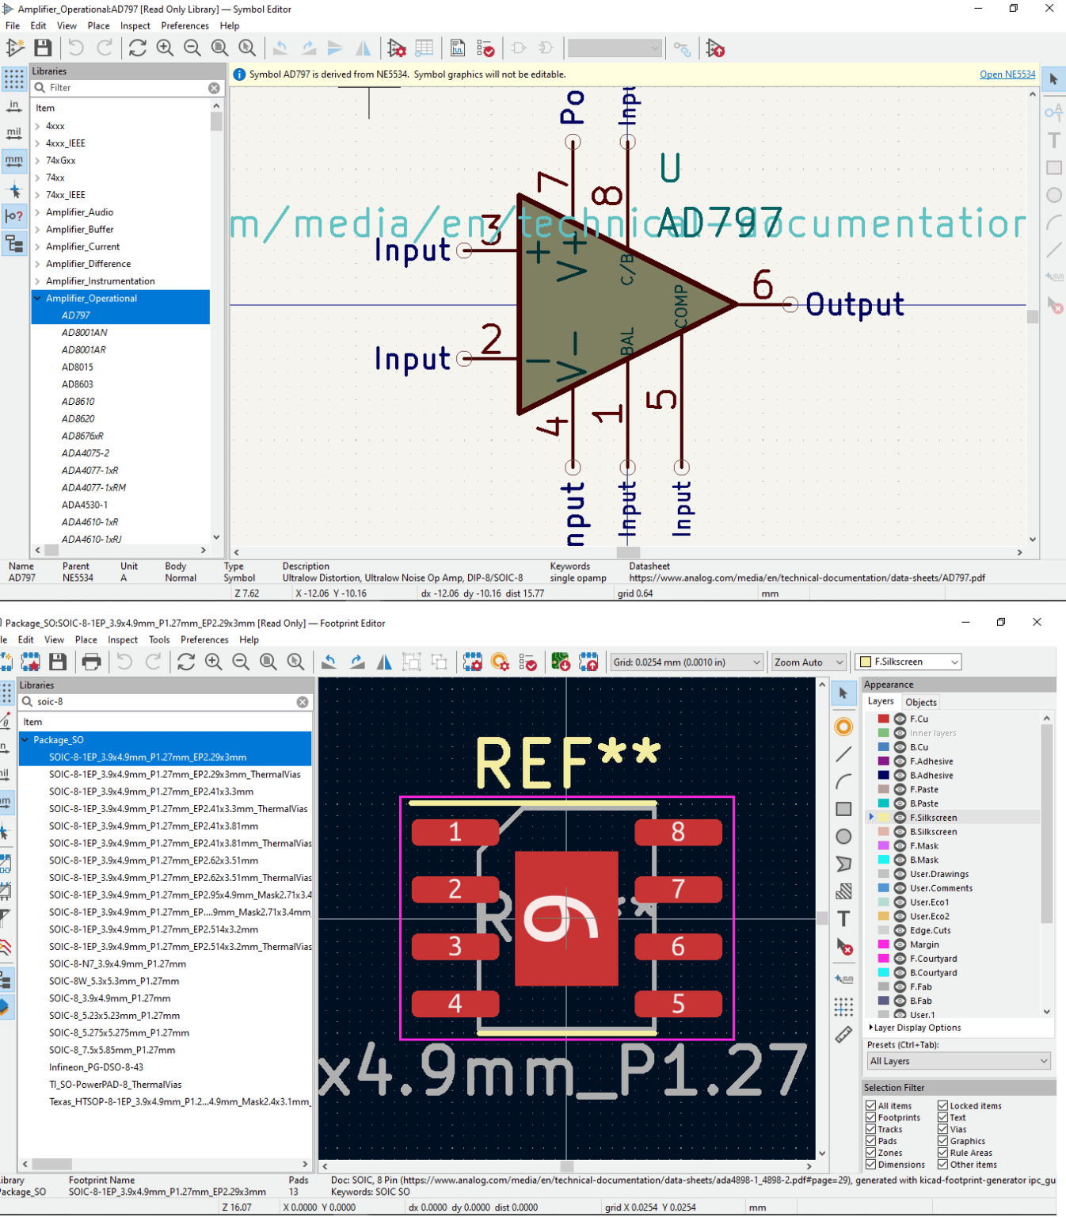Clear the soic-8 footprint filter
Screen dimensions: 1066x1217
tap(303, 702)
